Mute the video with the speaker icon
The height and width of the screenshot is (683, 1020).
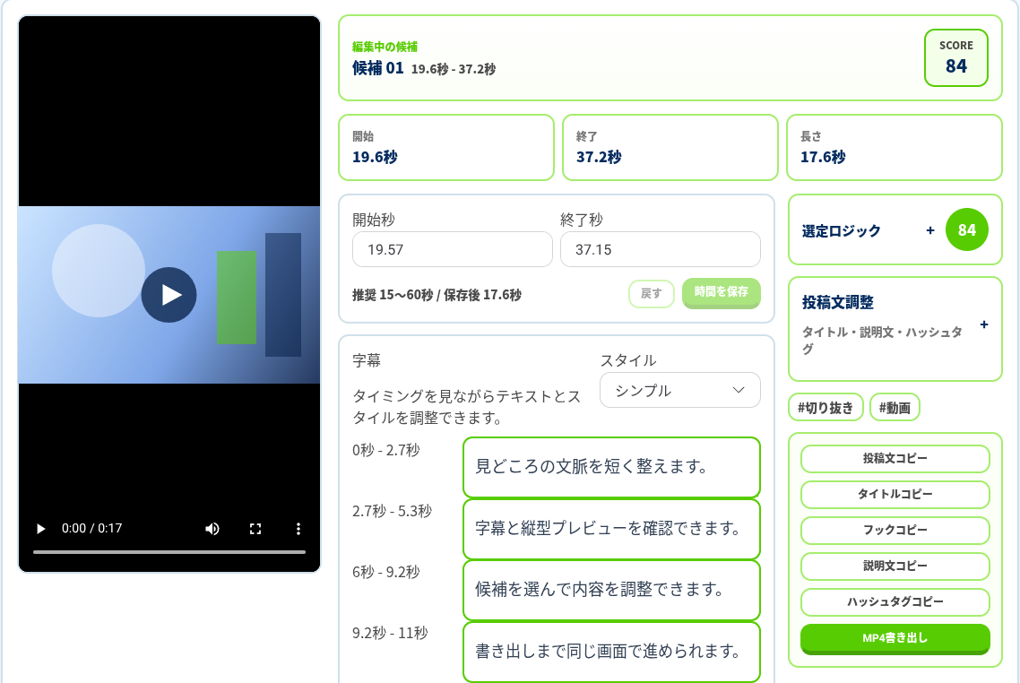(x=212, y=529)
